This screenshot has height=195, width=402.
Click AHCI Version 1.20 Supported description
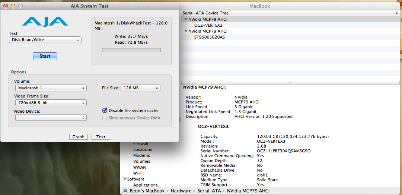click(263, 116)
